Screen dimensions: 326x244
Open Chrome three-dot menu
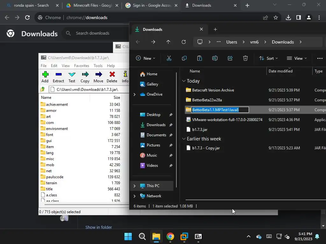click(x=319, y=18)
